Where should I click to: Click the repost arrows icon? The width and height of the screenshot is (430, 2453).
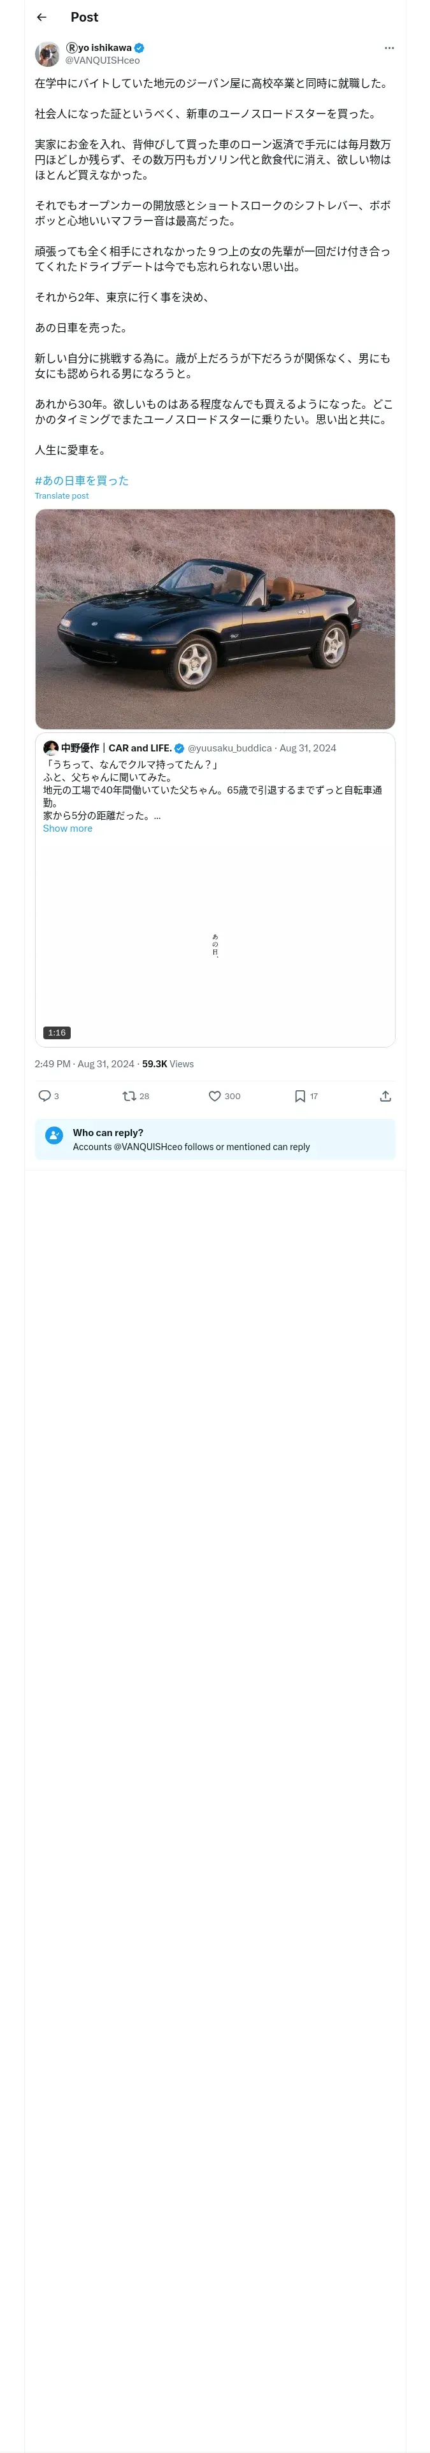click(129, 1096)
